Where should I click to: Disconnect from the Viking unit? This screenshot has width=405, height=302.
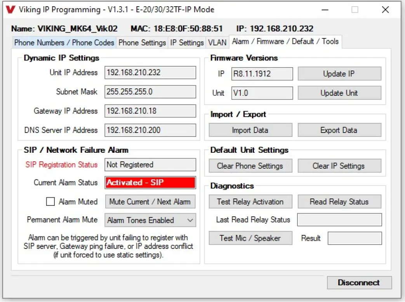tap(359, 283)
